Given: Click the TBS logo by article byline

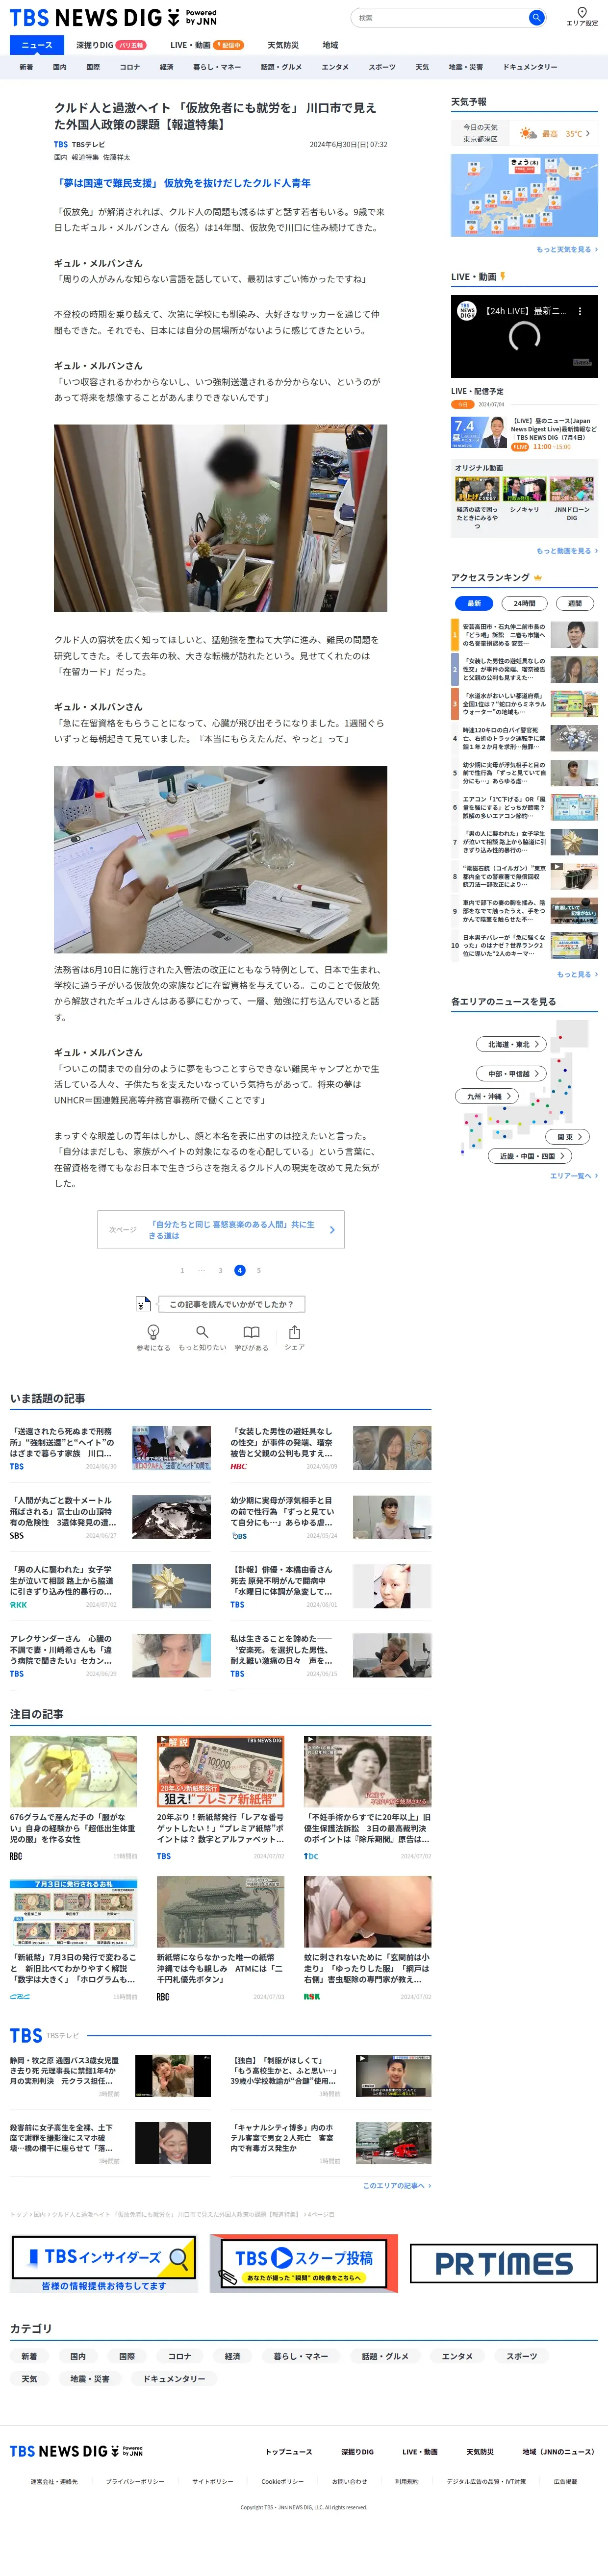Looking at the screenshot, I should click(61, 145).
